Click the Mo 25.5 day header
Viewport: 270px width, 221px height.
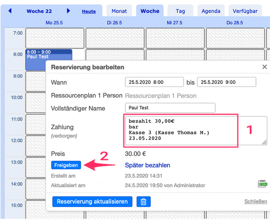tap(54, 23)
